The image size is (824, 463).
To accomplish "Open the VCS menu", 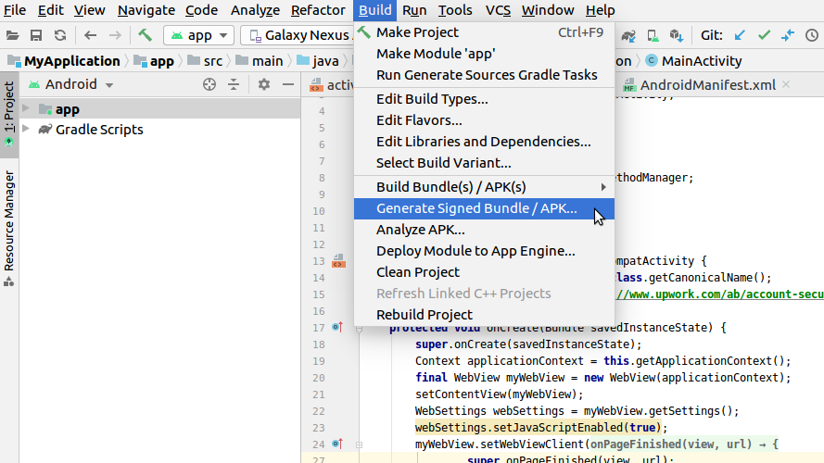I will coord(498,10).
